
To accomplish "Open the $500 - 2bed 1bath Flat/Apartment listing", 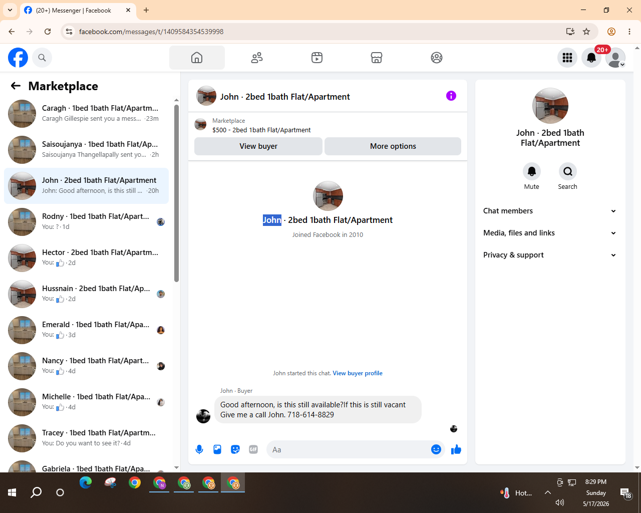I will point(261,130).
